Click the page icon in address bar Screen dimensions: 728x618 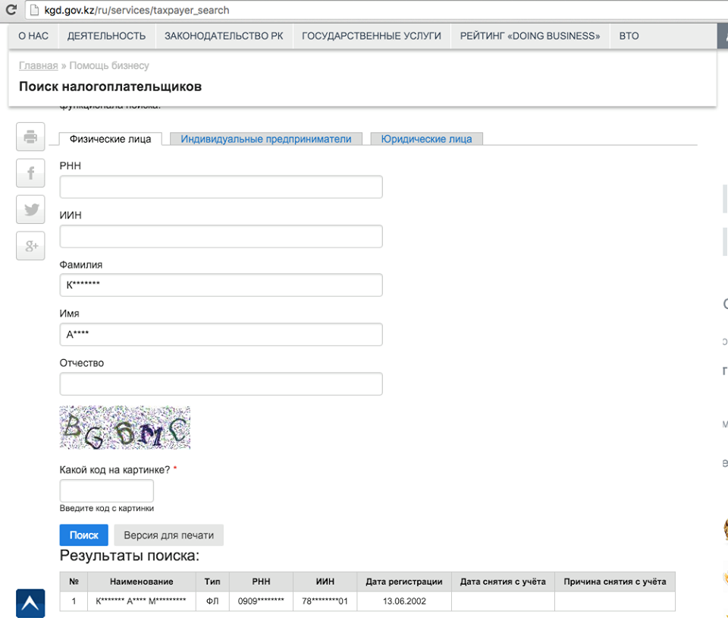click(x=34, y=11)
